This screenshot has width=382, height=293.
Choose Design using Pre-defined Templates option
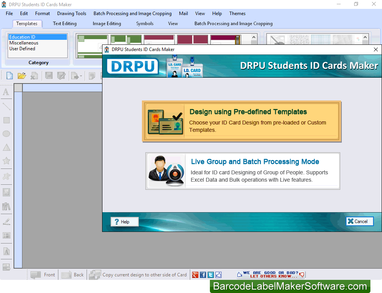pyautogui.click(x=241, y=121)
